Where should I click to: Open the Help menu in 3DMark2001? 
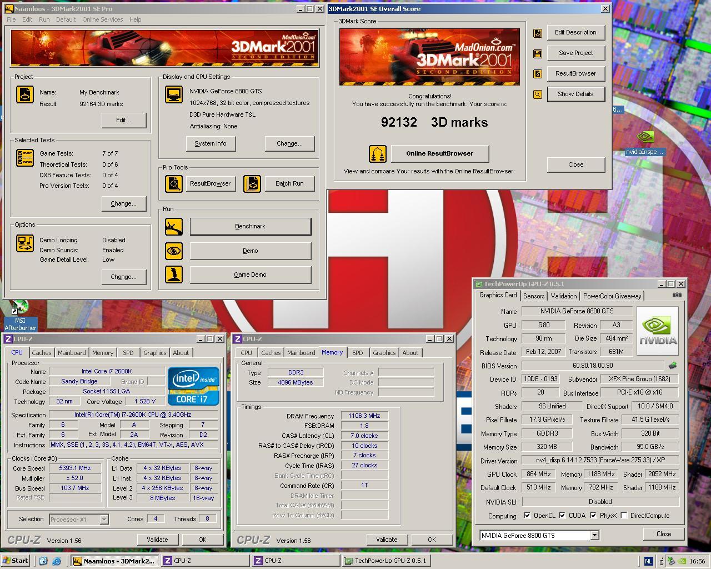click(x=135, y=19)
